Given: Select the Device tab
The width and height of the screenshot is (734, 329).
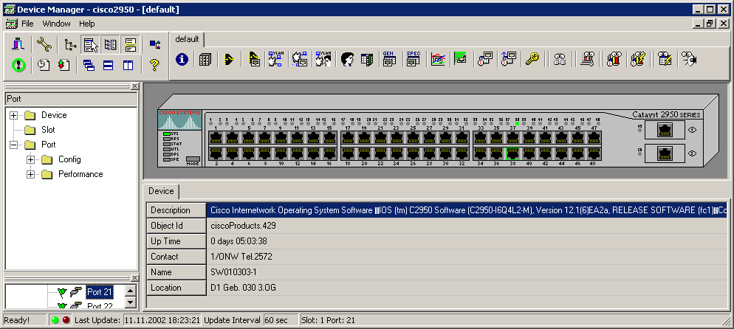Looking at the screenshot, I should pos(161,192).
